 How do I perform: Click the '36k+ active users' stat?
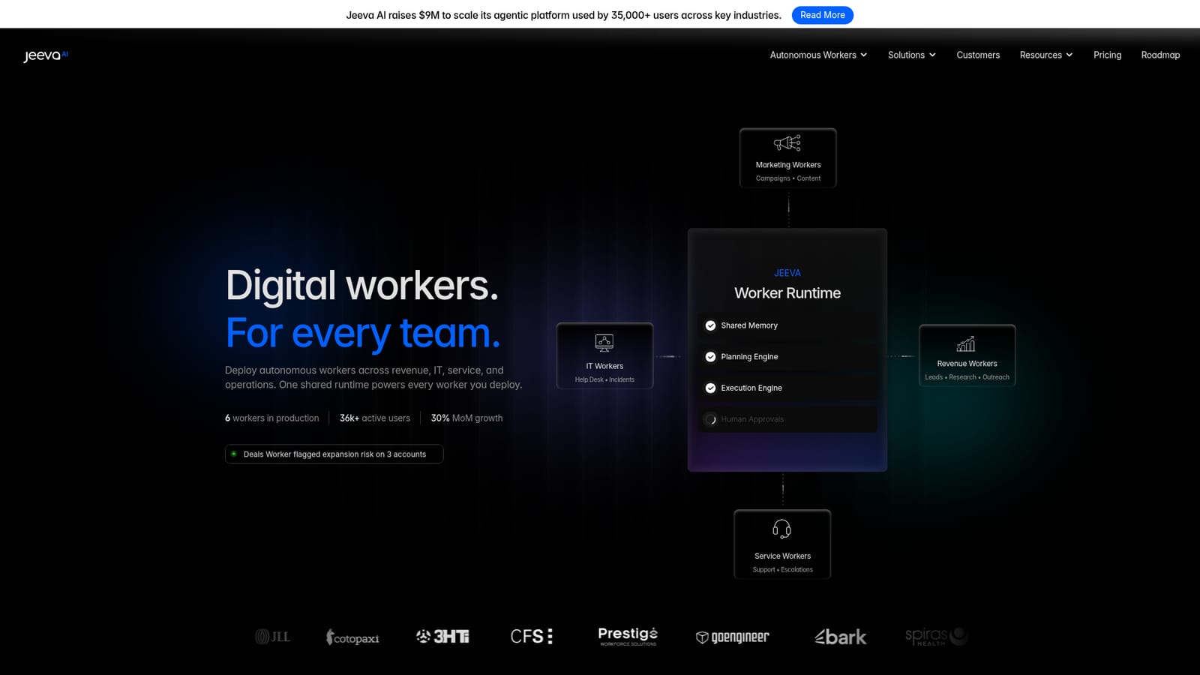pyautogui.click(x=375, y=418)
